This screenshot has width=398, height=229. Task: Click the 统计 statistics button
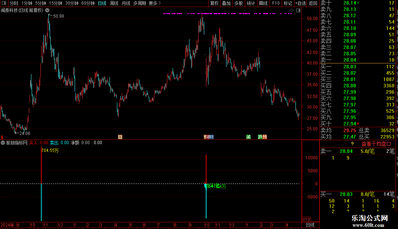tap(251, 3)
